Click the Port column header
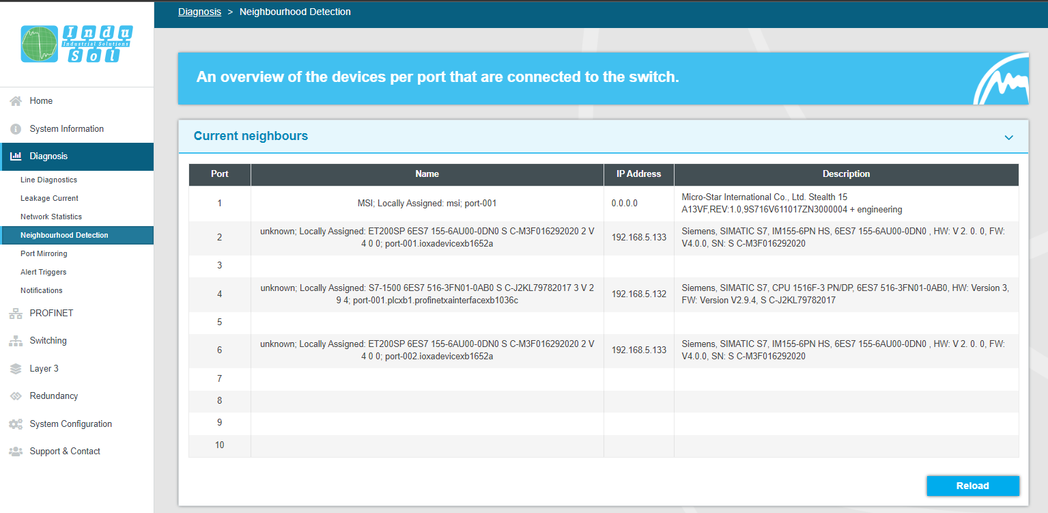The image size is (1048, 513). tap(220, 174)
